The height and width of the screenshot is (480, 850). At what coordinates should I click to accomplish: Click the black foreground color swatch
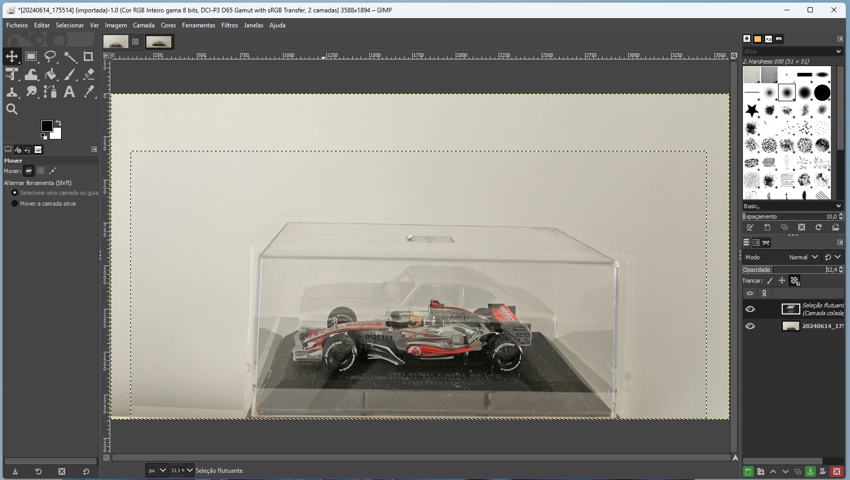click(x=47, y=126)
